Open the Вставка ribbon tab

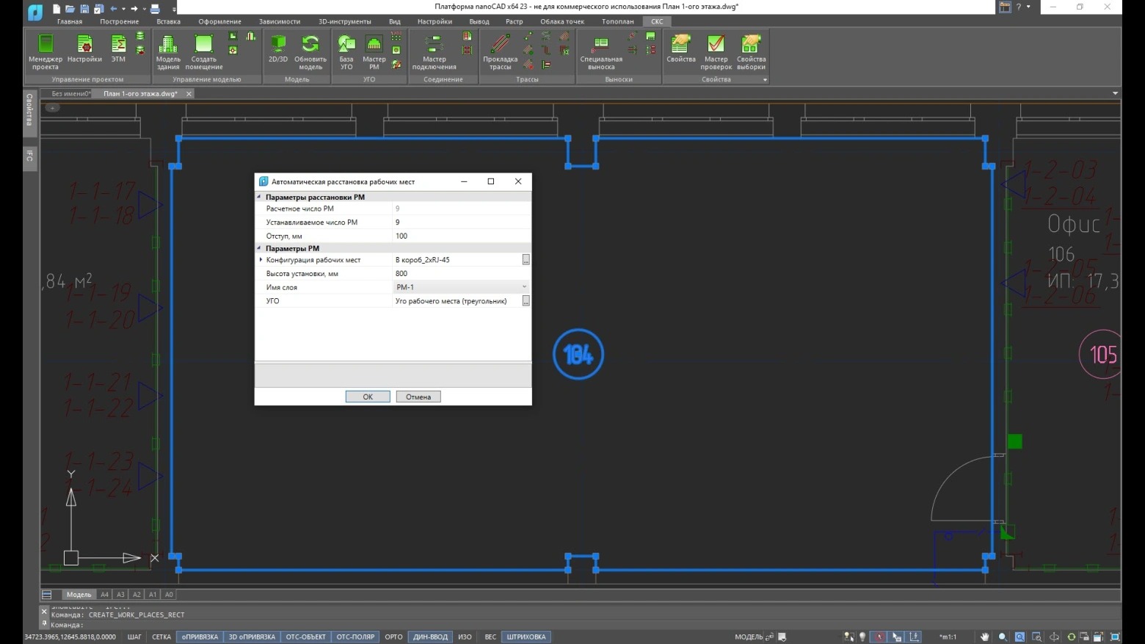coord(168,21)
